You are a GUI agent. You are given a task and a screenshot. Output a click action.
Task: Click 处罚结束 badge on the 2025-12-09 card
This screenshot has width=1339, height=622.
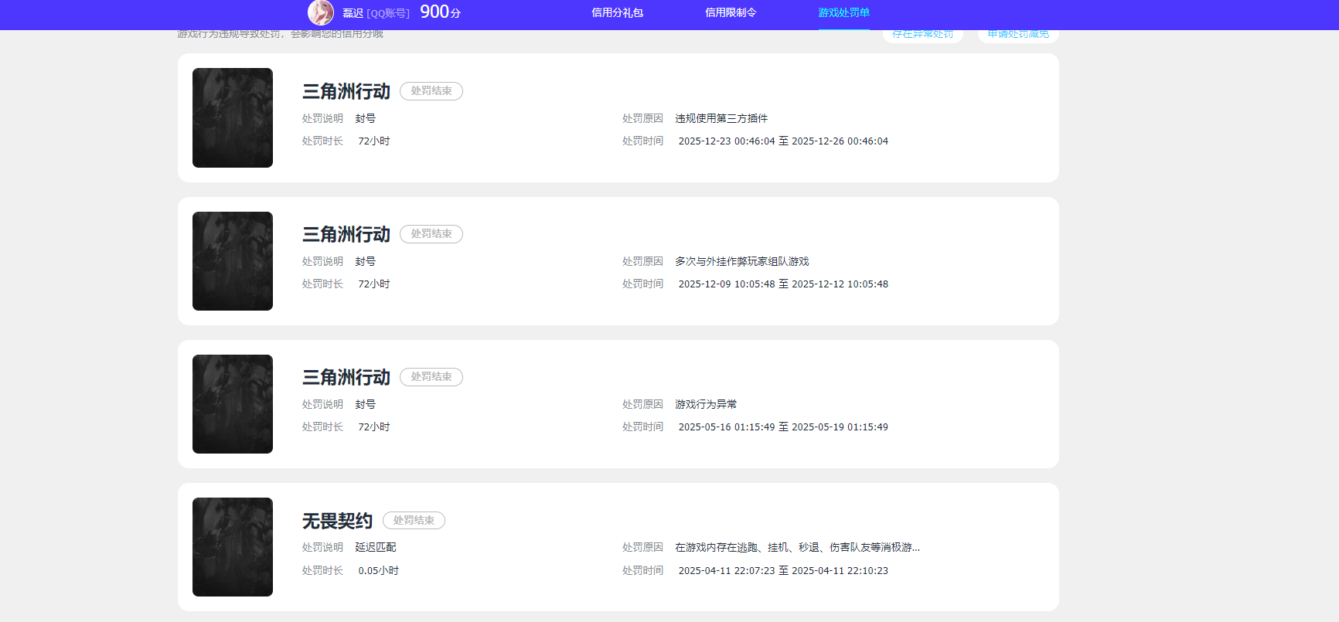[431, 234]
